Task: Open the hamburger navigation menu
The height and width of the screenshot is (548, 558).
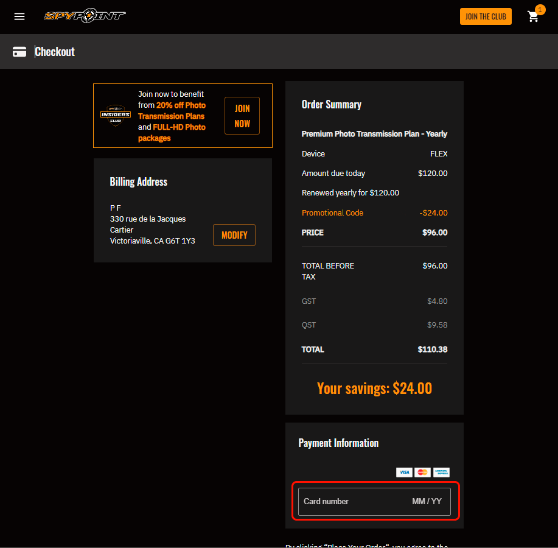Action: (19, 16)
